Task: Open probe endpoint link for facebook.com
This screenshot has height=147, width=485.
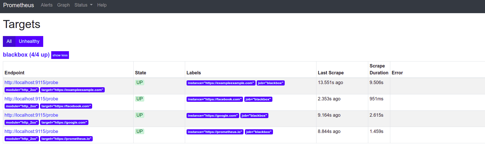Action: pyautogui.click(x=31, y=99)
